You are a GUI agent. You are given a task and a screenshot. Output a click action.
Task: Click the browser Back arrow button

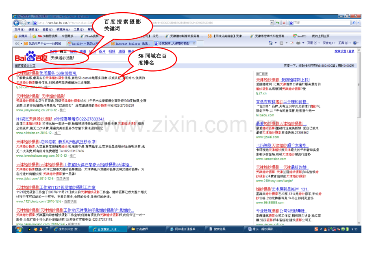tap(16, 23)
